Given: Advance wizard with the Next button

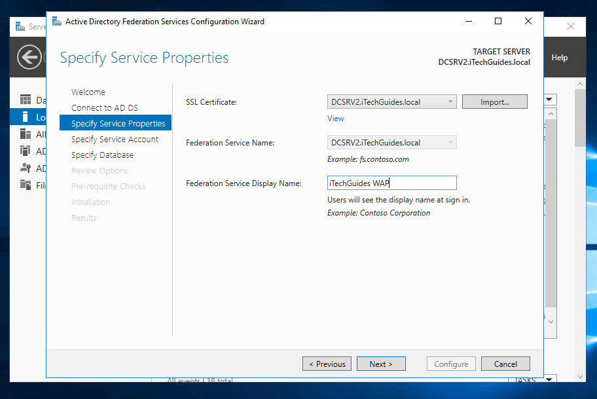Looking at the screenshot, I should [381, 364].
